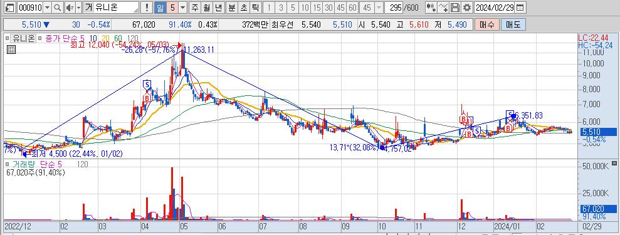Expand the greyed 45 interval dropdown arrow

379,8
